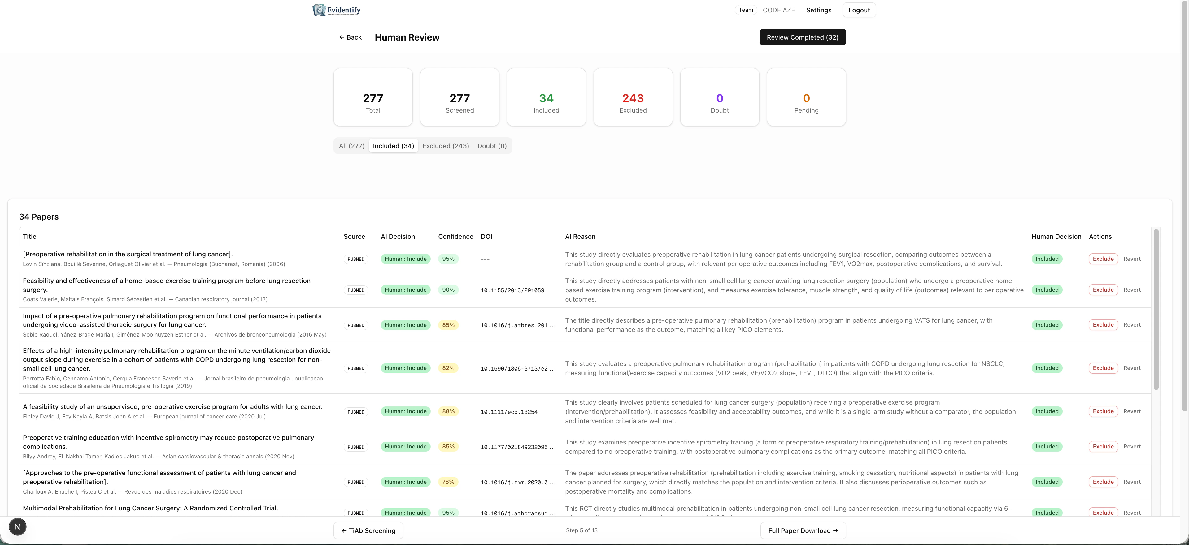
Task: Open paper title 'A feasibility study of an unsupervised'
Action: [x=173, y=407]
